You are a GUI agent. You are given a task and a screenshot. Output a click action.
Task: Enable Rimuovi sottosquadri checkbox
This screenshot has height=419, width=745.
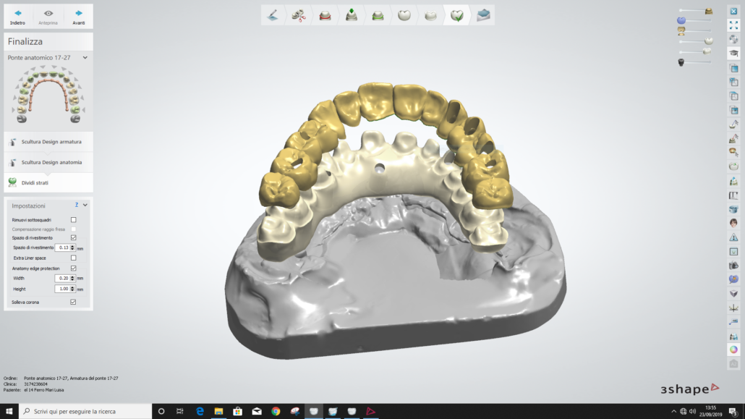tap(73, 219)
